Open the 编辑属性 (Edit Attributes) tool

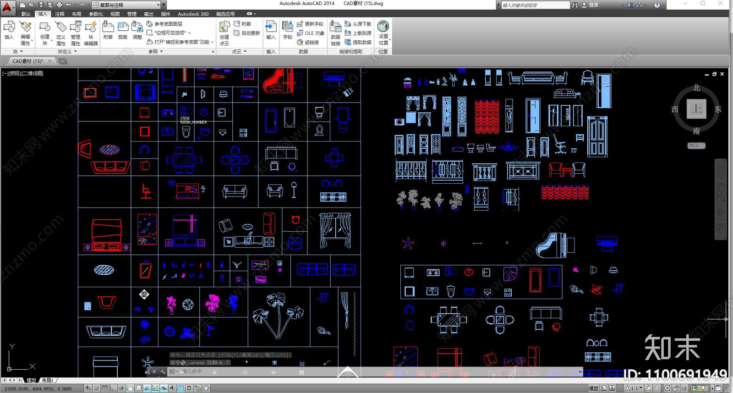(25, 33)
